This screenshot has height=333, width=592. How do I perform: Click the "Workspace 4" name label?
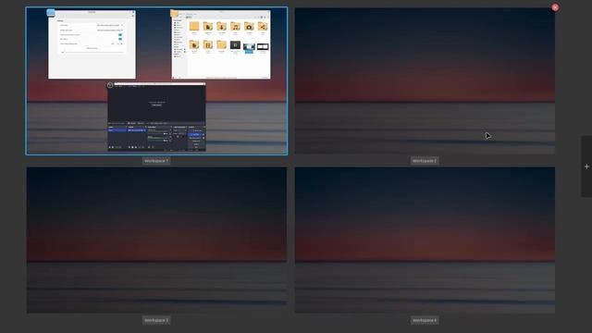point(425,321)
